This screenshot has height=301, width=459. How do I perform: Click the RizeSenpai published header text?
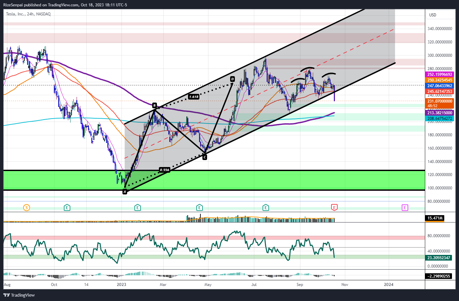65,5
